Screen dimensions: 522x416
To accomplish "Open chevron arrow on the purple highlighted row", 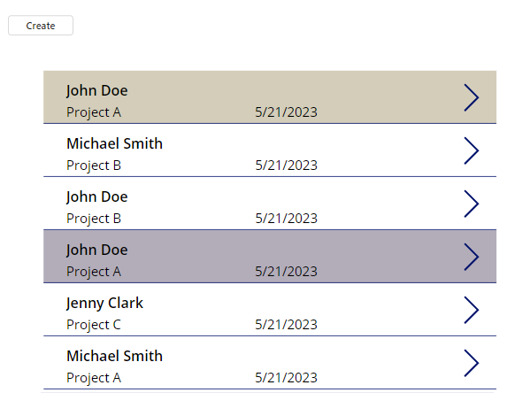I will click(472, 257).
